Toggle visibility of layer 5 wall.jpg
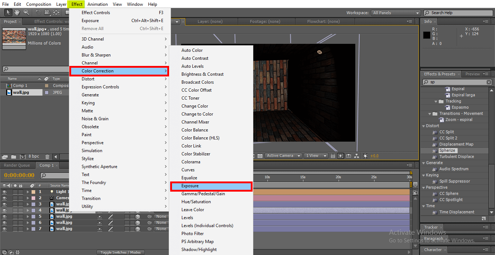 tap(5, 217)
